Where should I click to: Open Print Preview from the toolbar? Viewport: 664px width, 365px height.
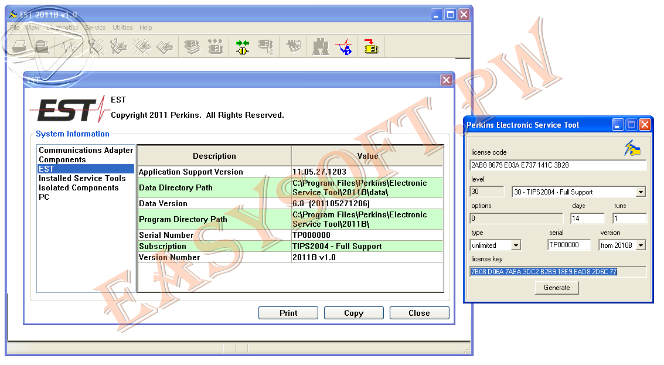pos(42,47)
